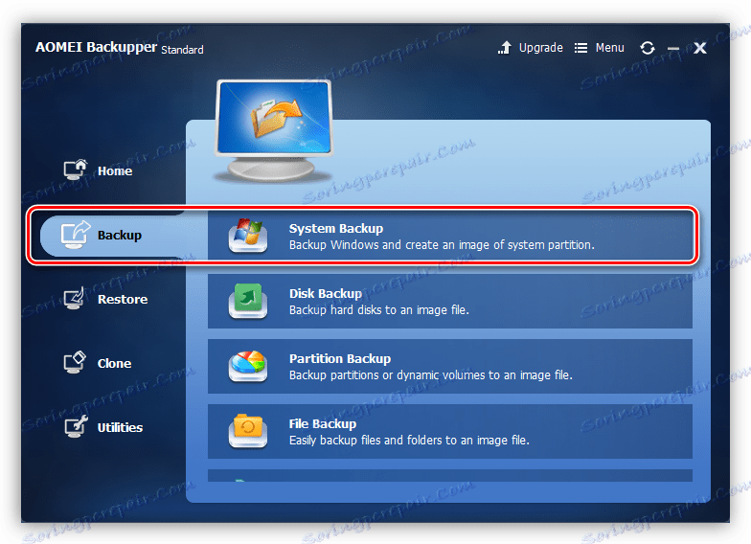Click the Disk Backup green arrow icon
The image size is (751, 544).
247,301
